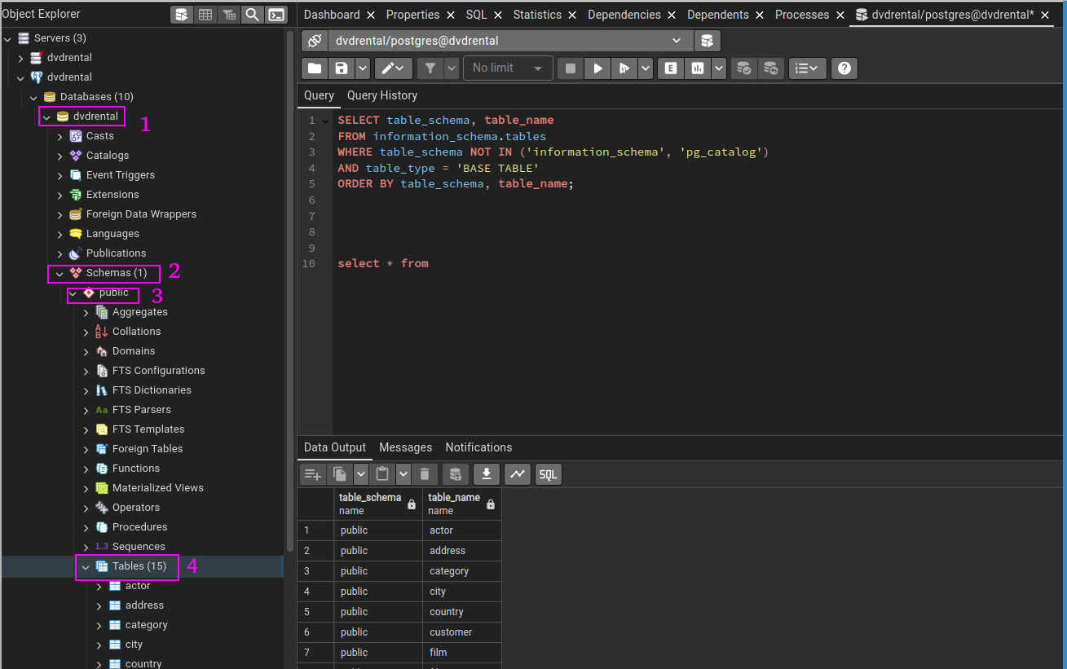
Task: Click the table_name column header
Action: point(462,504)
